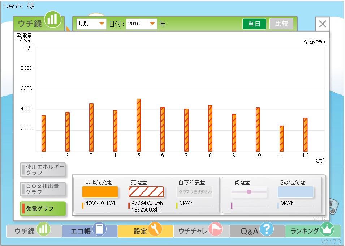
Task: Click the 売電量 amount 1882560.8円
Action: 147,209
